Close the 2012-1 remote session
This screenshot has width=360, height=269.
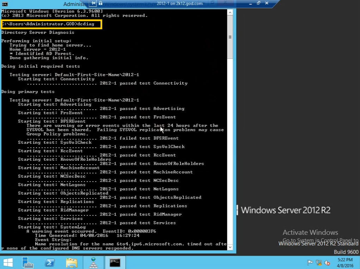click(267, 3)
